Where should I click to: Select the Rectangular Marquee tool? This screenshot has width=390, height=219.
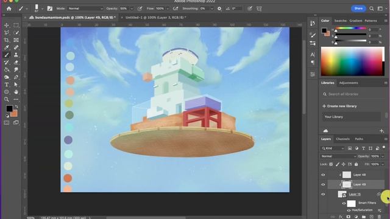[x=16, y=26]
